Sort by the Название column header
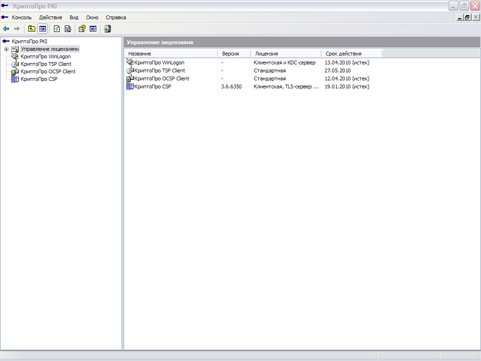This screenshot has height=361, width=481. [x=171, y=54]
